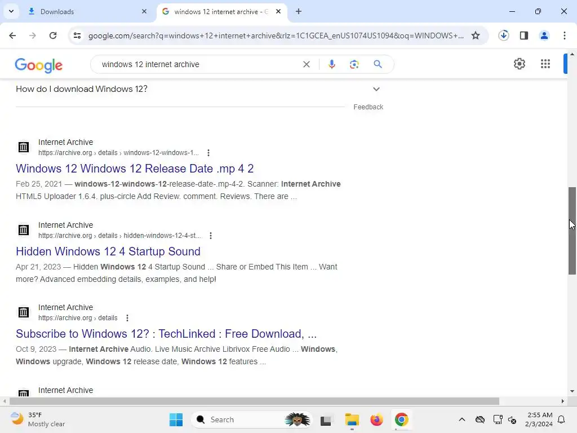Click the scroll right arrow
This screenshot has height=433, width=577.
[563, 401]
